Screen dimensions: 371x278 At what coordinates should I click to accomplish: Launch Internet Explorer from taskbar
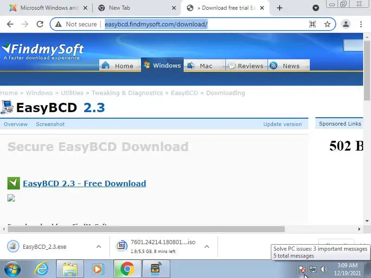[42, 269]
